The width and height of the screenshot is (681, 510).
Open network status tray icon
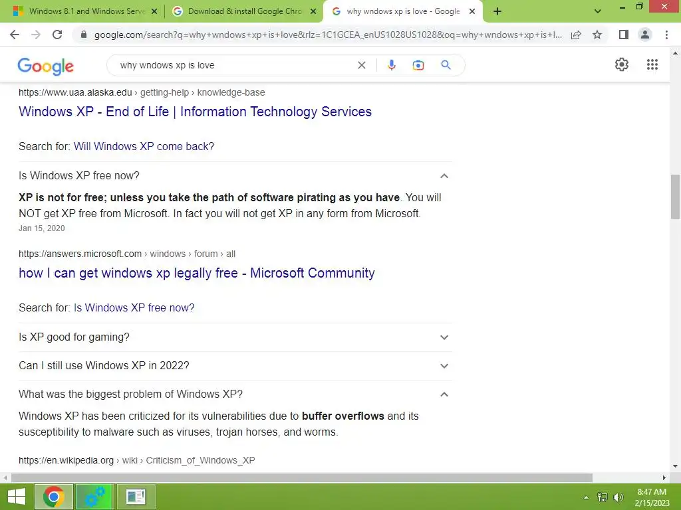click(x=603, y=497)
